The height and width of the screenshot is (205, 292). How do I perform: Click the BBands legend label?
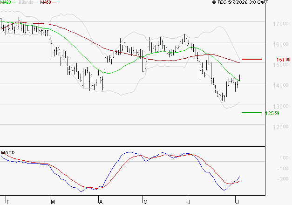[26, 2]
